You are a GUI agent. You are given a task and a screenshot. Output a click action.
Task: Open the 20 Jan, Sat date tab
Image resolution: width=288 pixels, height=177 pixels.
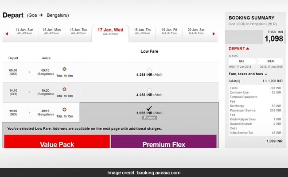(195, 31)
